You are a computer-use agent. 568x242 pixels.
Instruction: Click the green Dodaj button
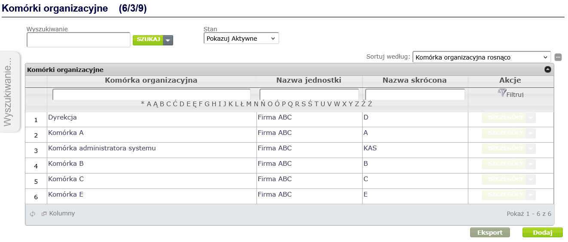(x=542, y=233)
